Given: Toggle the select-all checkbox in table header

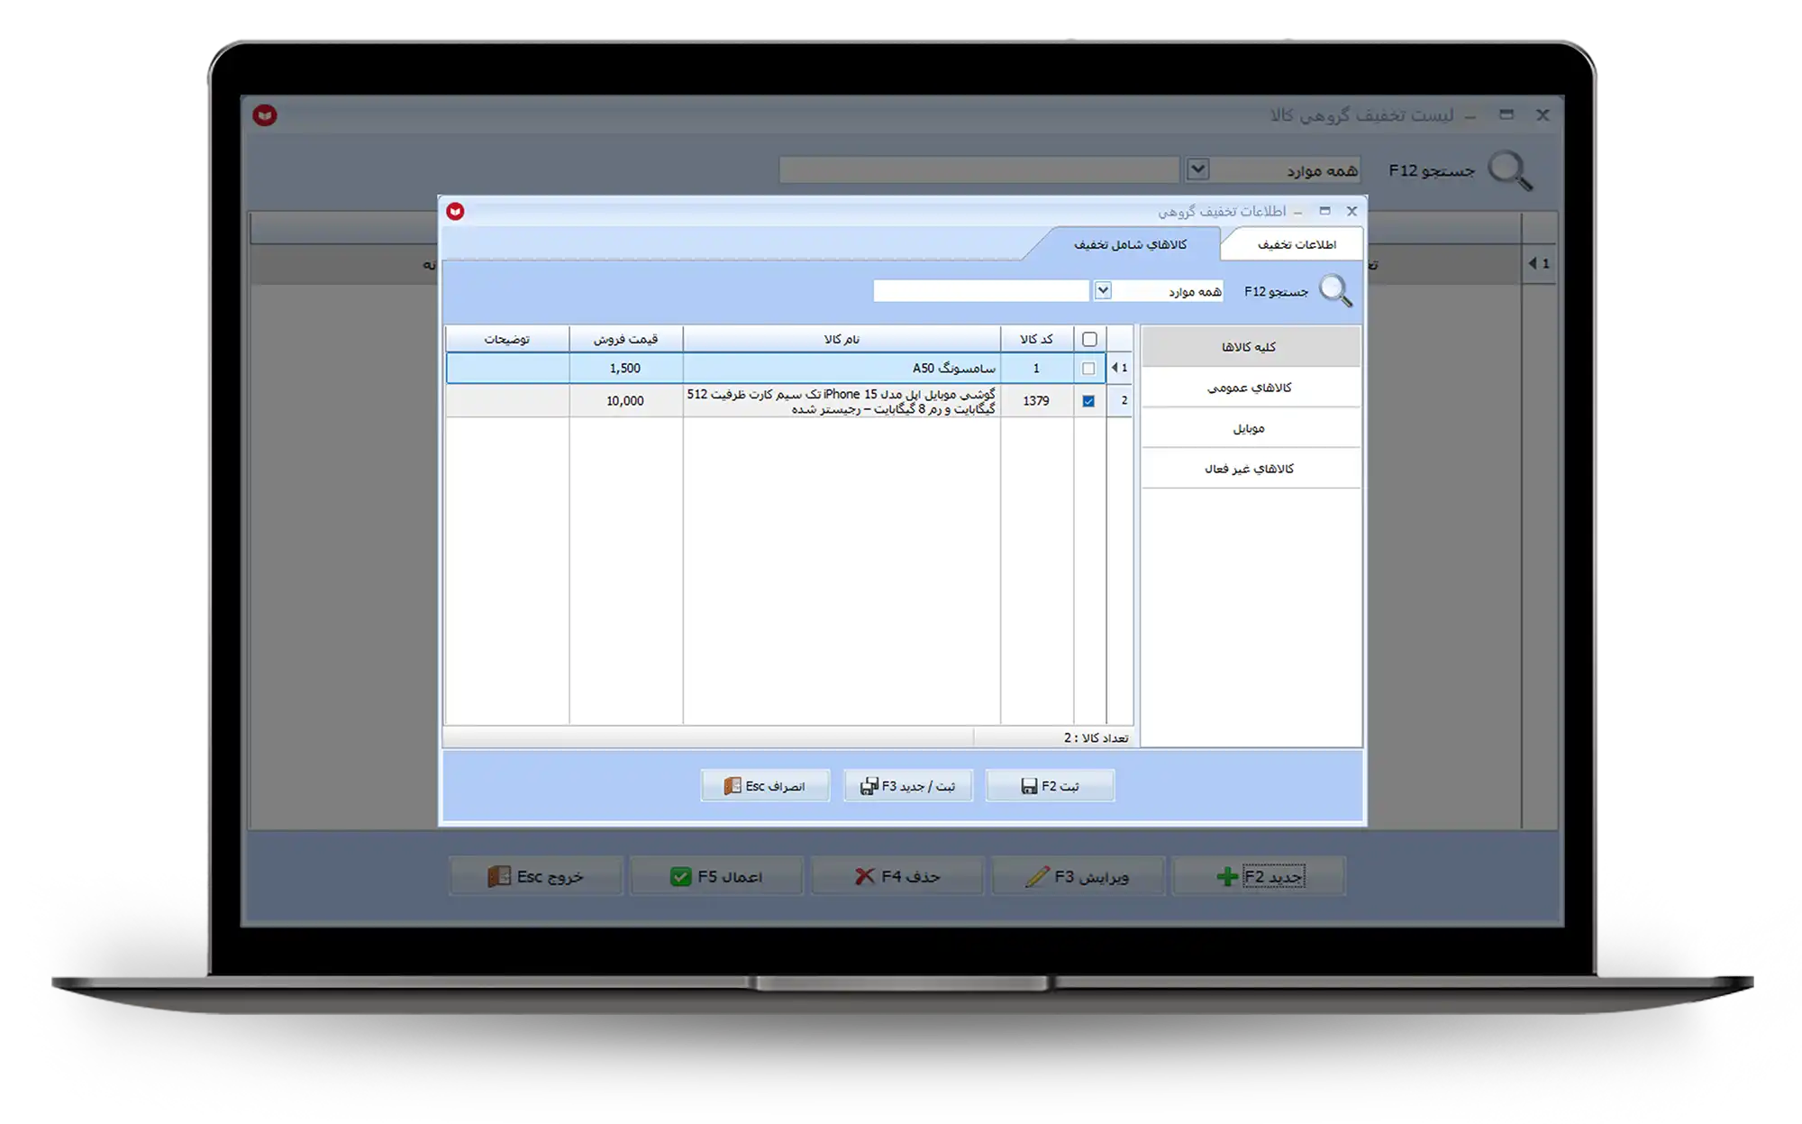Looking at the screenshot, I should click(1089, 339).
